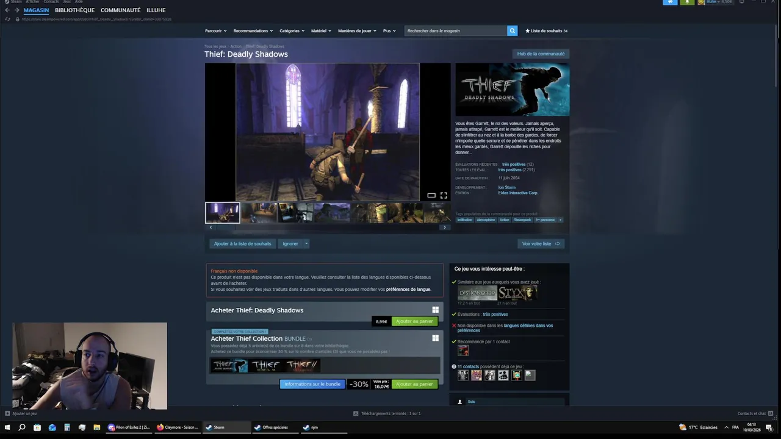The height and width of the screenshot is (439, 781).
Task: Open the ILLUHE profile tab
Action: click(x=156, y=10)
